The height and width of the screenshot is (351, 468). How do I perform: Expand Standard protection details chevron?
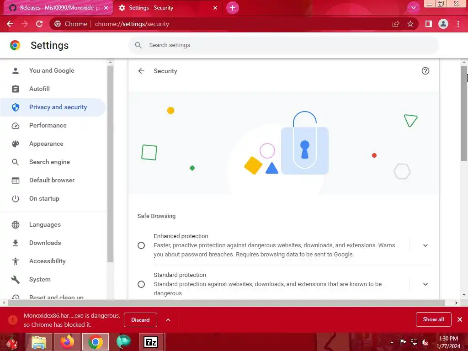pos(425,284)
